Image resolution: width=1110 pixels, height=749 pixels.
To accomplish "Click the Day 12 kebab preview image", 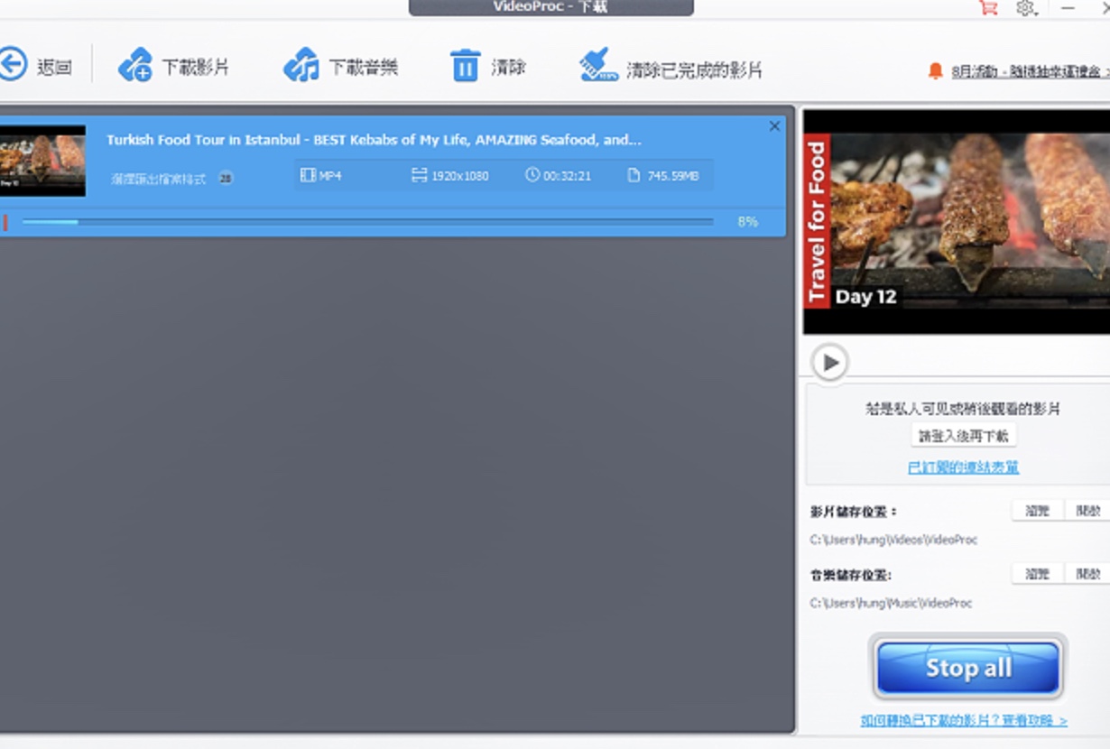I will tap(957, 221).
